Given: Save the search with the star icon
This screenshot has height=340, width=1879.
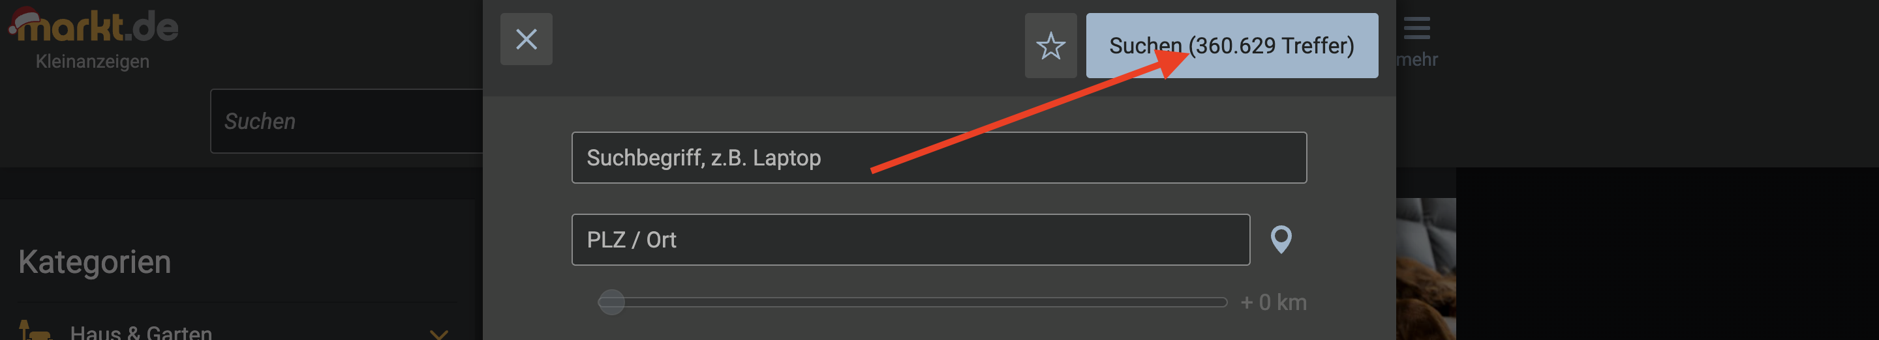Looking at the screenshot, I should point(1050,46).
